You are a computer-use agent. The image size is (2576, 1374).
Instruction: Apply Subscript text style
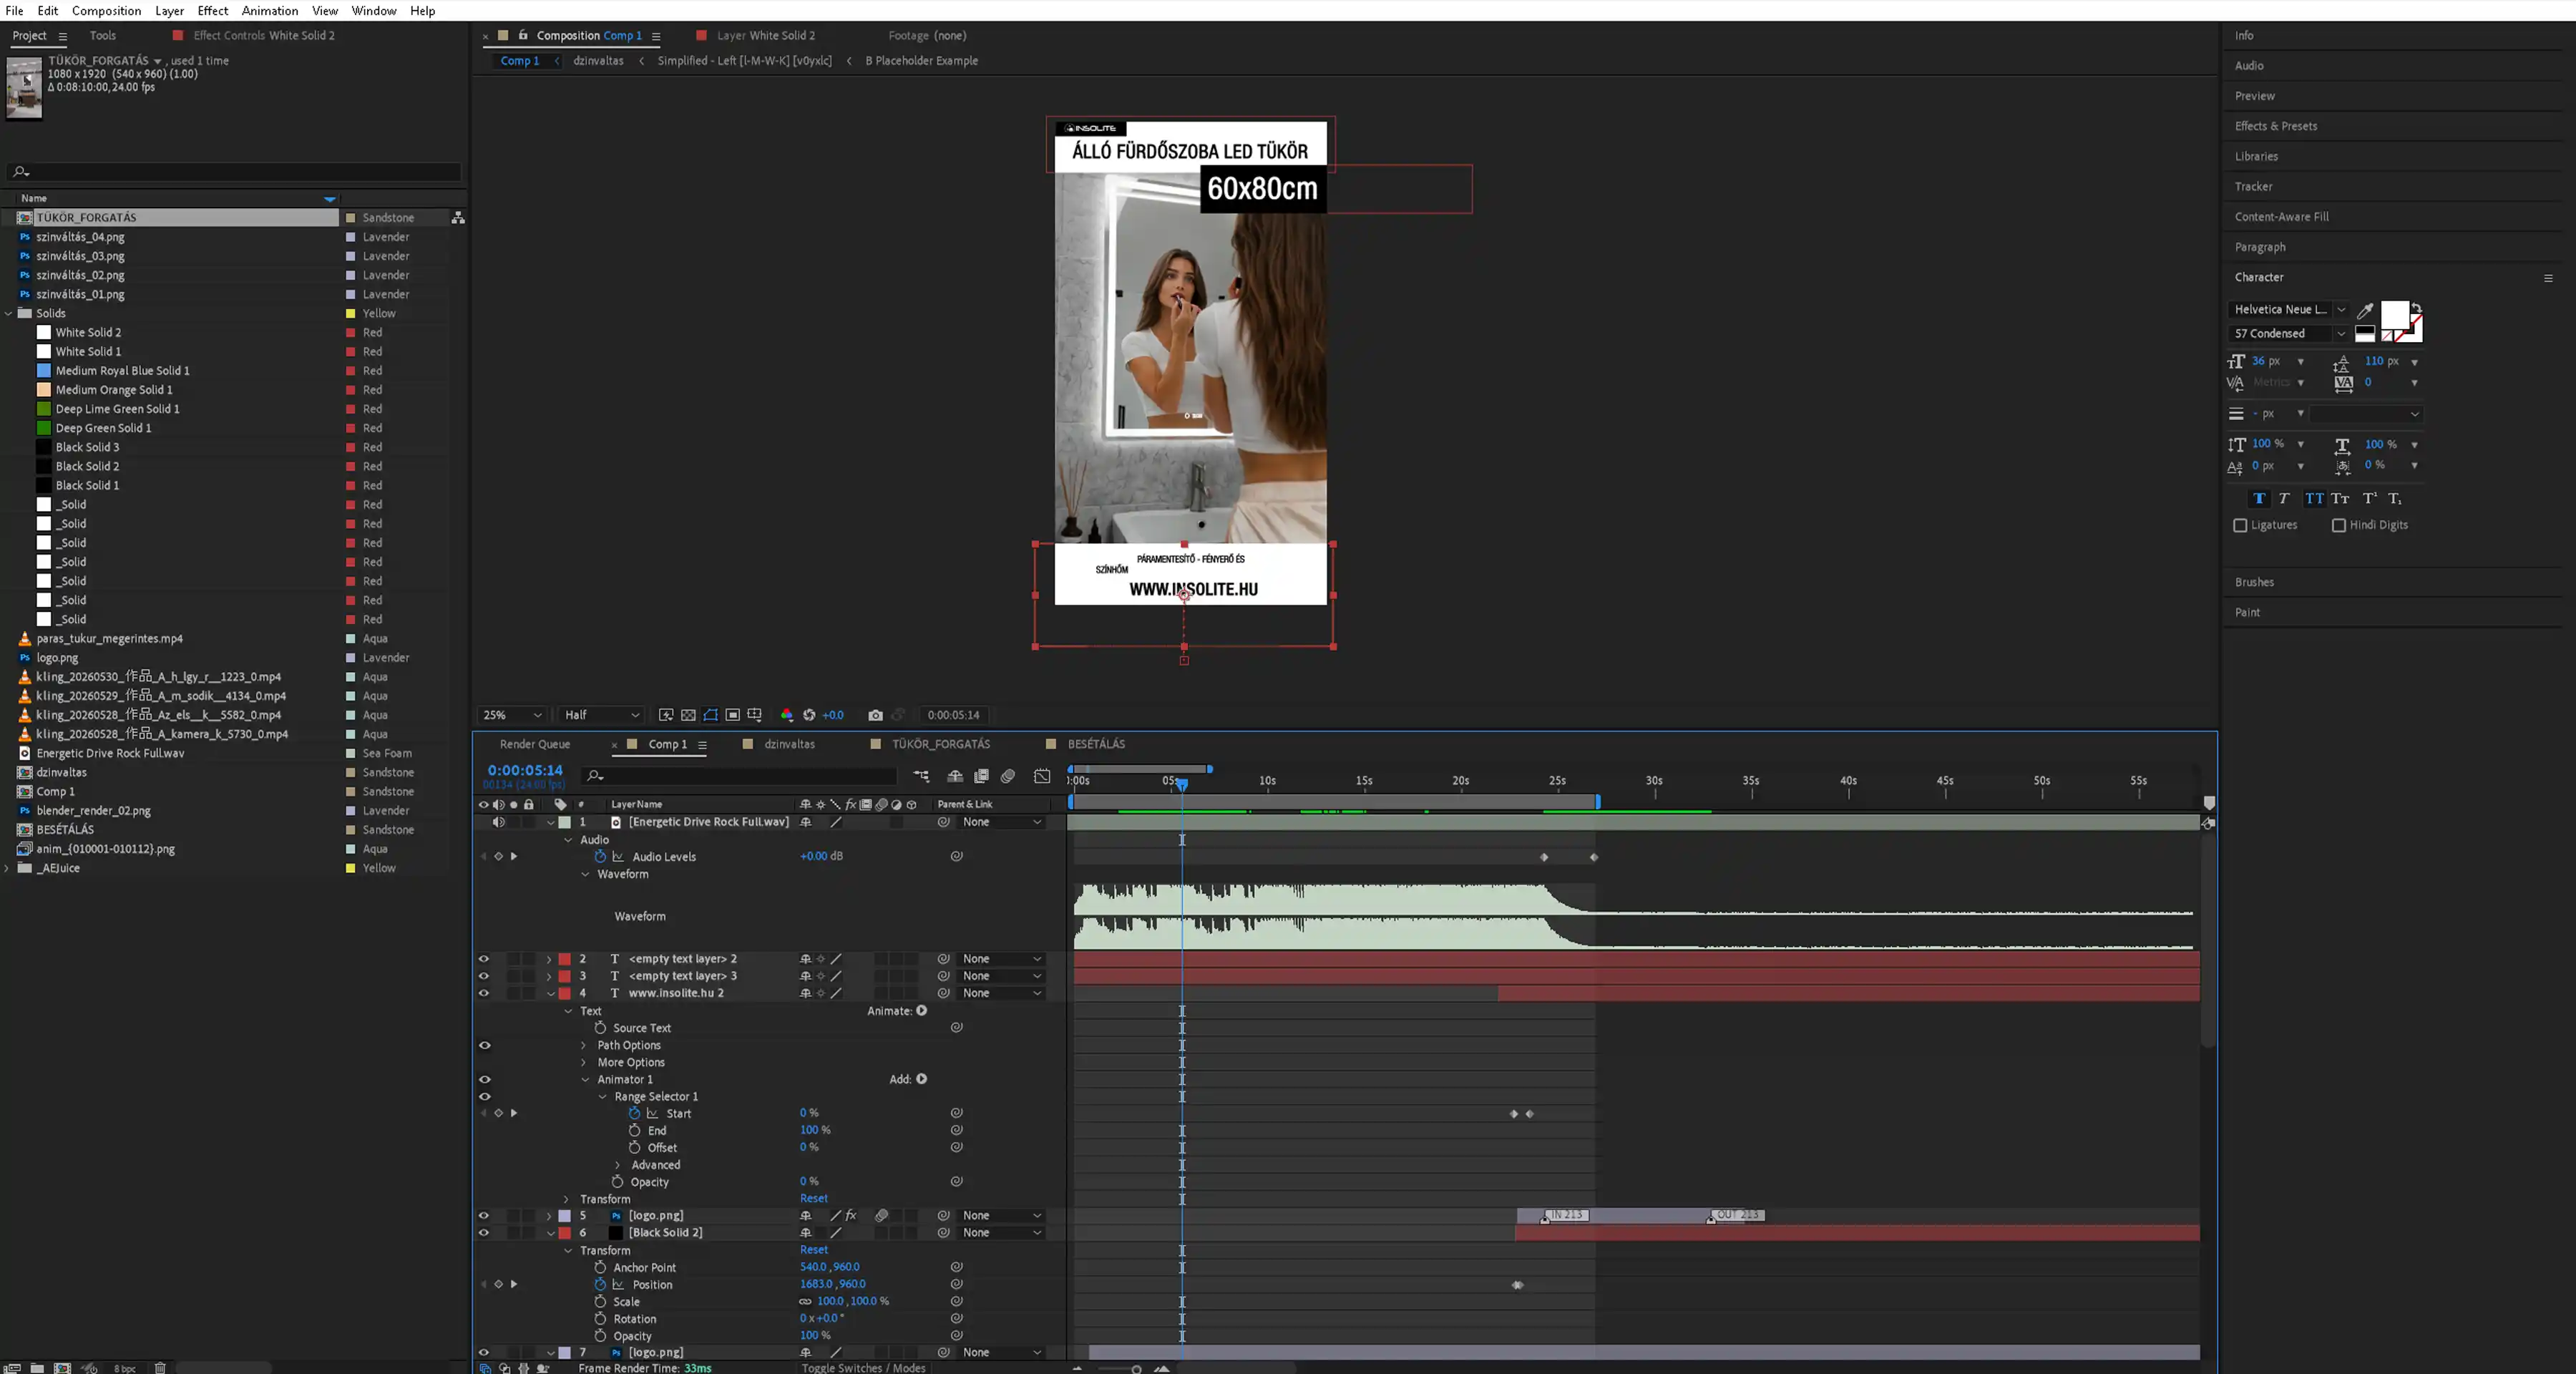(2395, 498)
